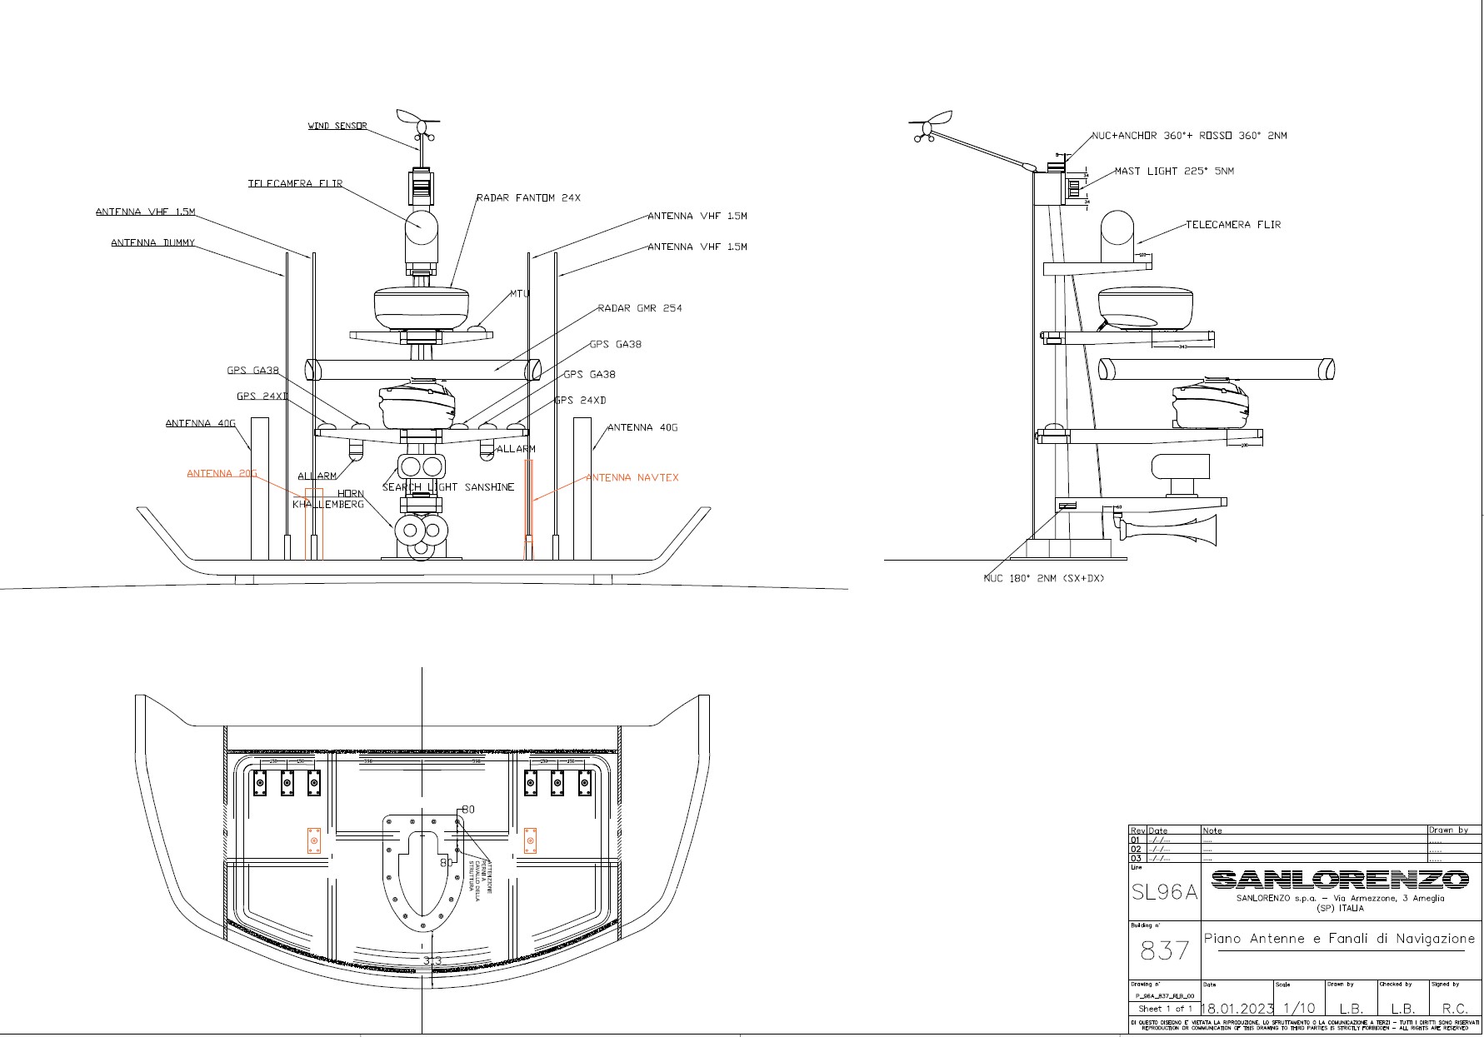The image size is (1484, 1037).
Task: Click the MAST LIGHT 225° 5NM label
Action: click(x=1174, y=172)
